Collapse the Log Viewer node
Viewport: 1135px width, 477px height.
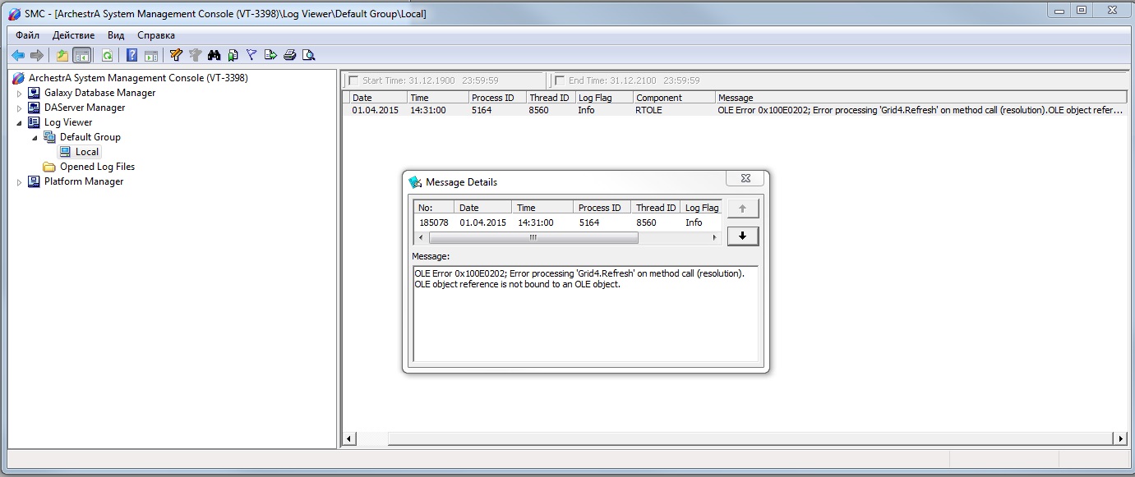click(20, 122)
